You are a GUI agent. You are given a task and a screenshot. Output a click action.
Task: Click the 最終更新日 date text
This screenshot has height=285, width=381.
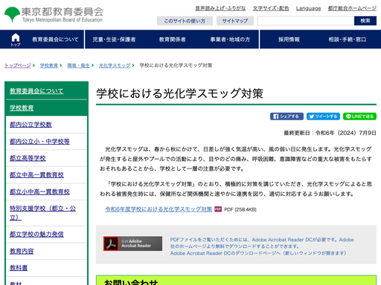tap(330, 133)
